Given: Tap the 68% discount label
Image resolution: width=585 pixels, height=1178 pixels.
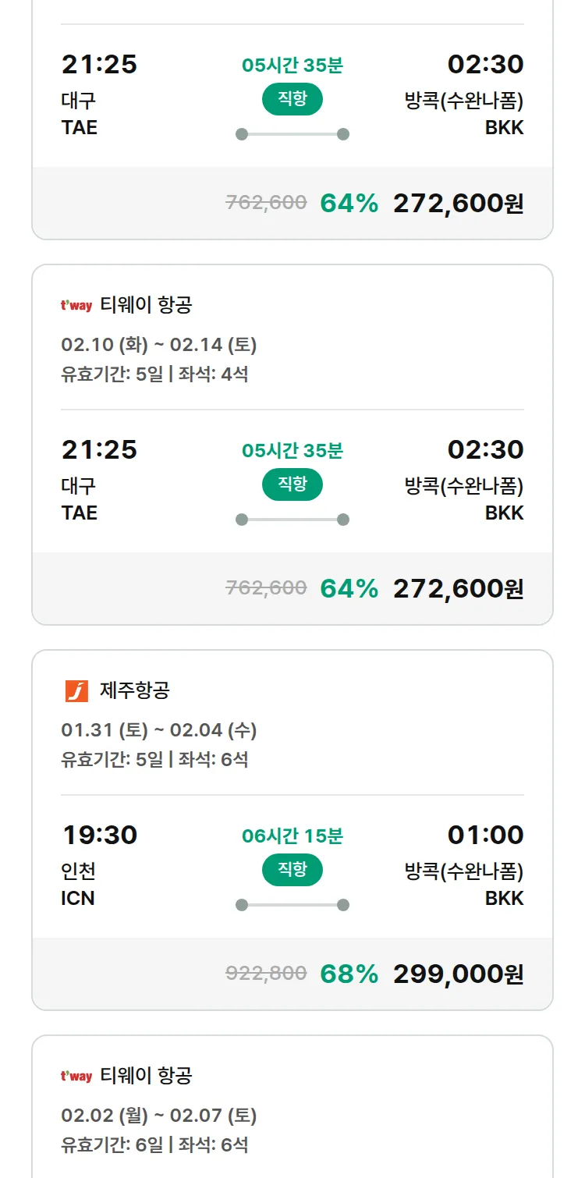Looking at the screenshot, I should (x=349, y=974).
